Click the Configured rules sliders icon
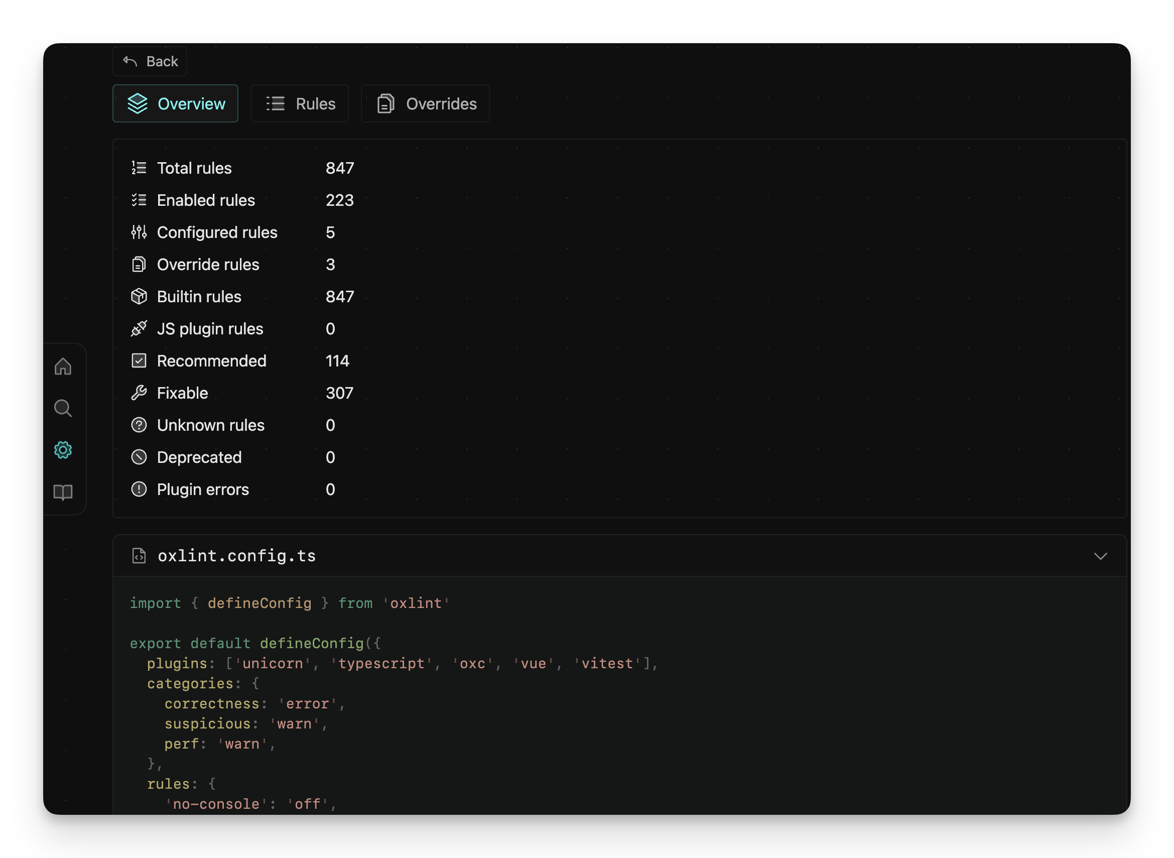This screenshot has width=1174, height=858. (x=139, y=232)
